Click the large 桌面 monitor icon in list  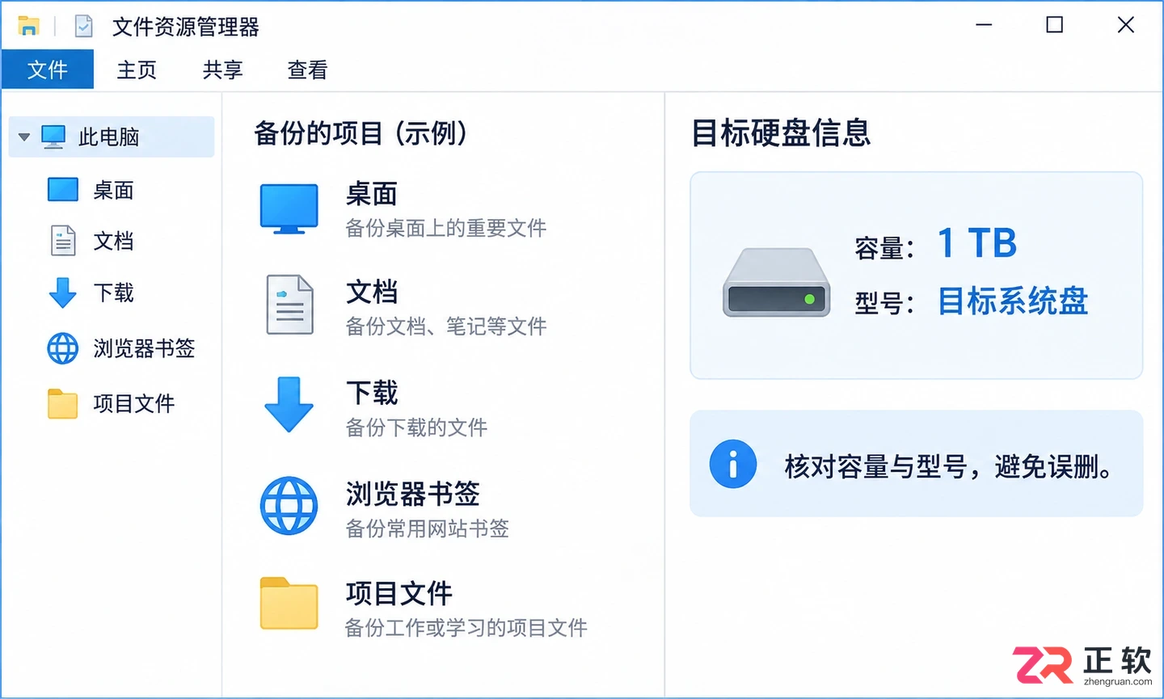[289, 209]
